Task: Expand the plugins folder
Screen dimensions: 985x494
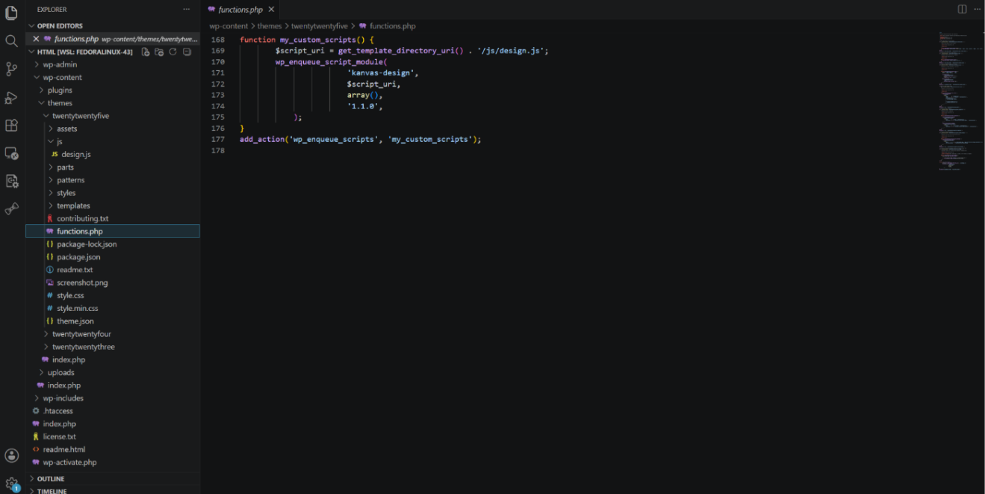Action: 113,90
